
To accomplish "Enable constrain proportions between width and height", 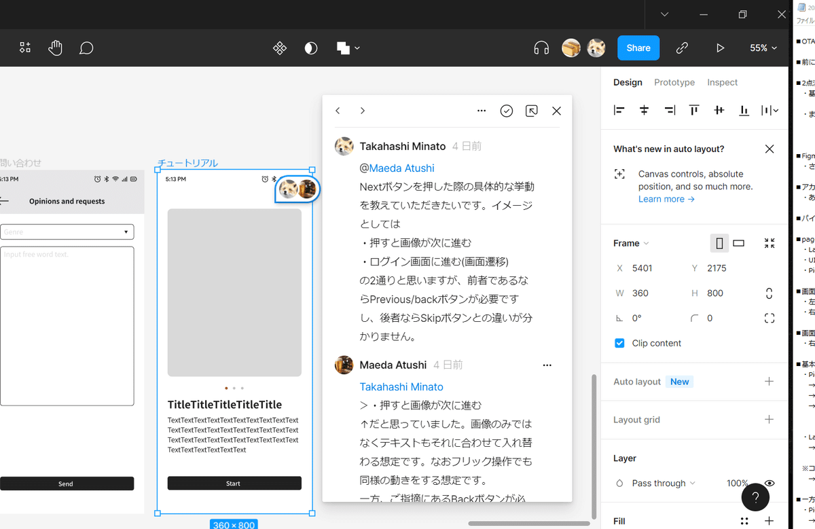I will tap(768, 293).
